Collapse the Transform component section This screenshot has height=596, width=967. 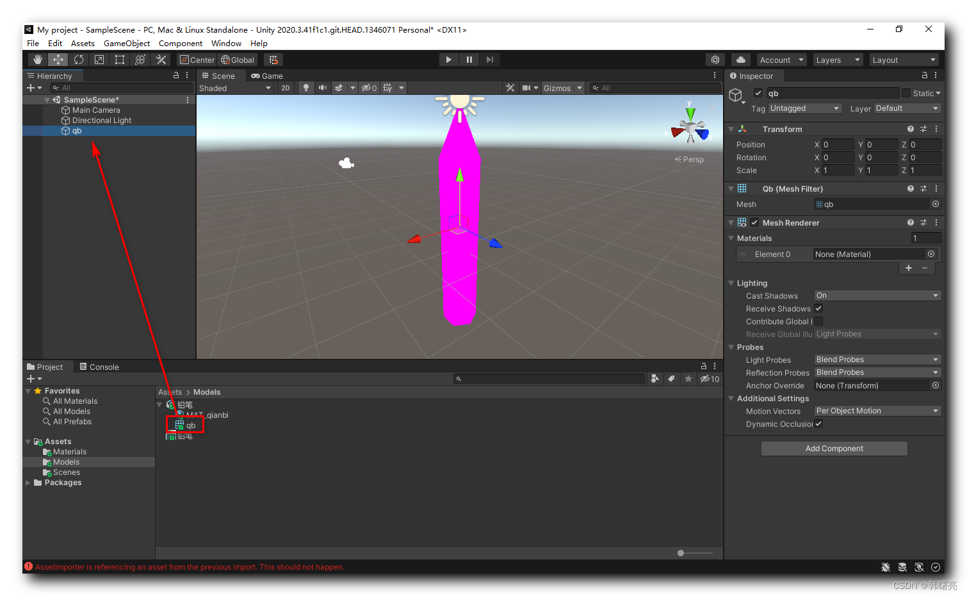[x=731, y=129]
